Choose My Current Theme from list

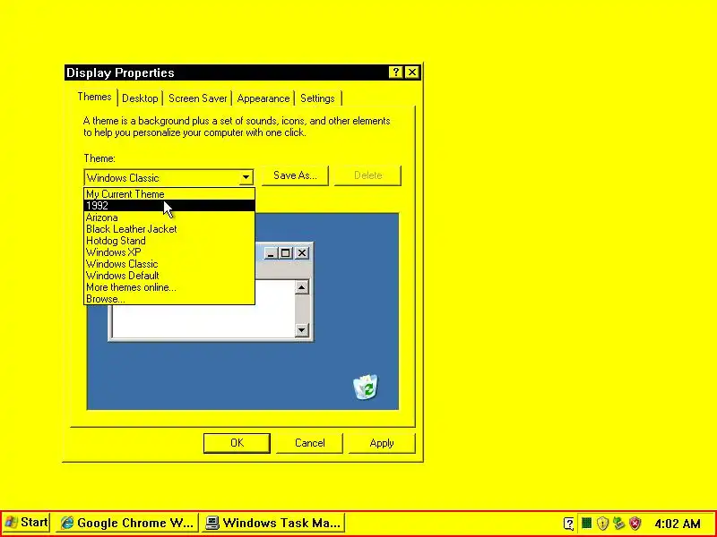pyautogui.click(x=169, y=194)
